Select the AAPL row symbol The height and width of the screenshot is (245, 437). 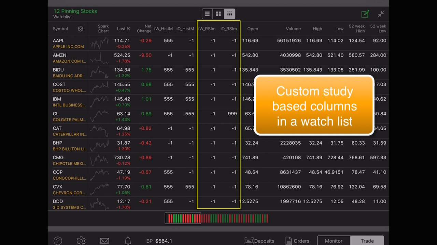[59, 40]
